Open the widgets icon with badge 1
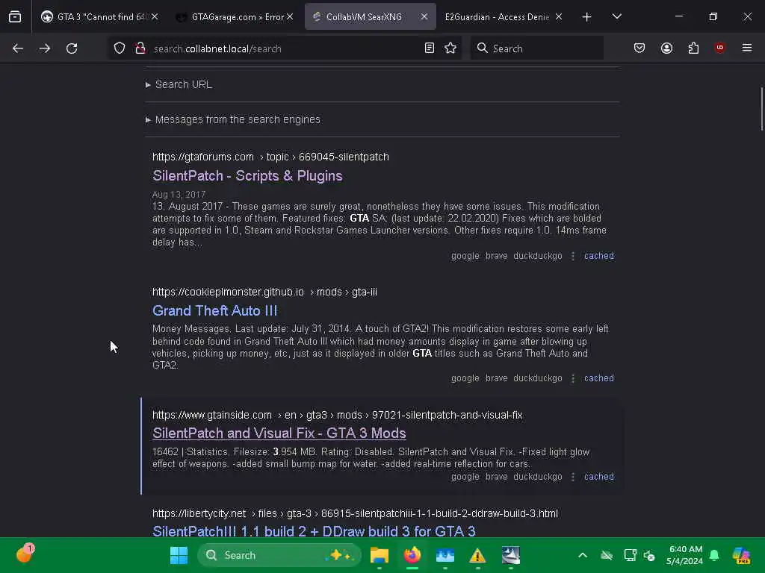 click(x=24, y=554)
